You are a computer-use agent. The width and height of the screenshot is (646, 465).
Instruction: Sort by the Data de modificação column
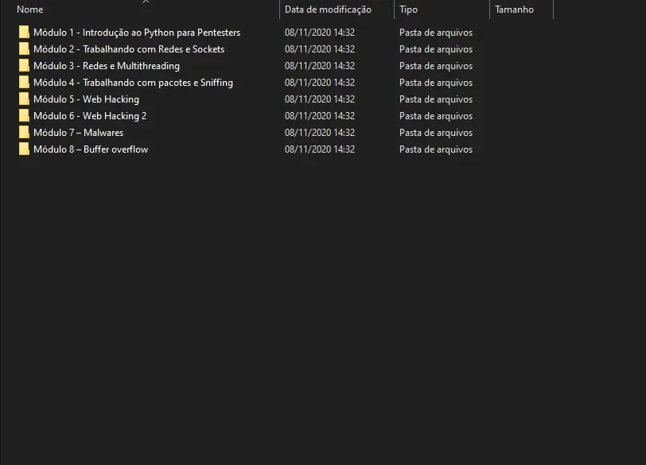pyautogui.click(x=328, y=10)
